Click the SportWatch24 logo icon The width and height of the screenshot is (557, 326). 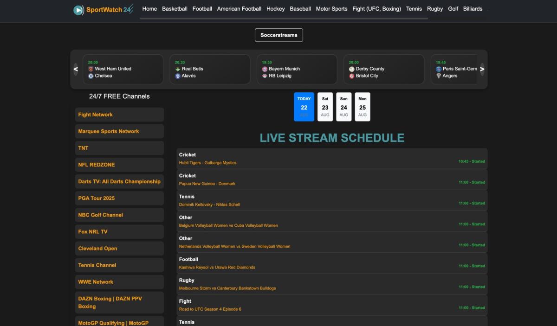[x=79, y=10]
